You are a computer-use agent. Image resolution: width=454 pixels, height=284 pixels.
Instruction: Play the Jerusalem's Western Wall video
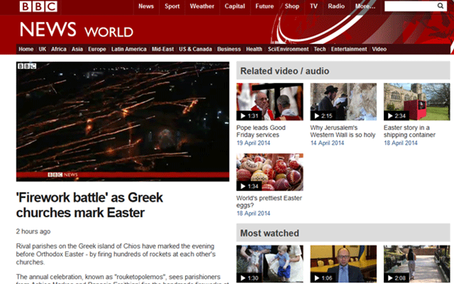(343, 102)
